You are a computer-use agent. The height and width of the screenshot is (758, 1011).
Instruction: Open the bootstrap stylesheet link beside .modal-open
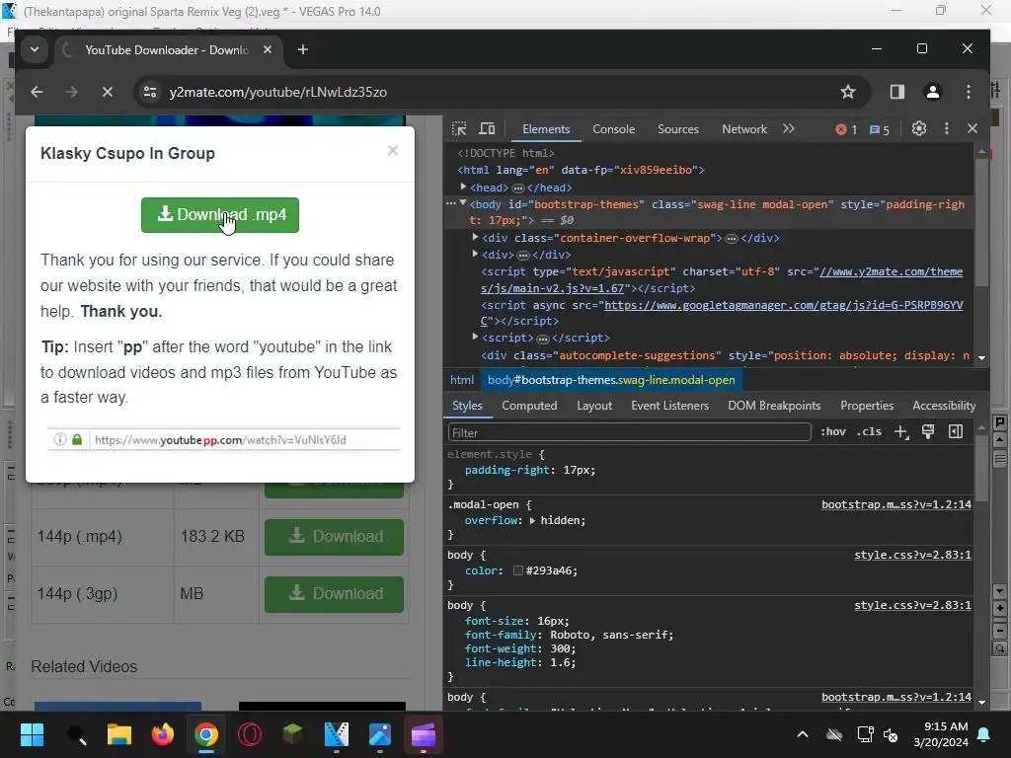click(x=896, y=504)
